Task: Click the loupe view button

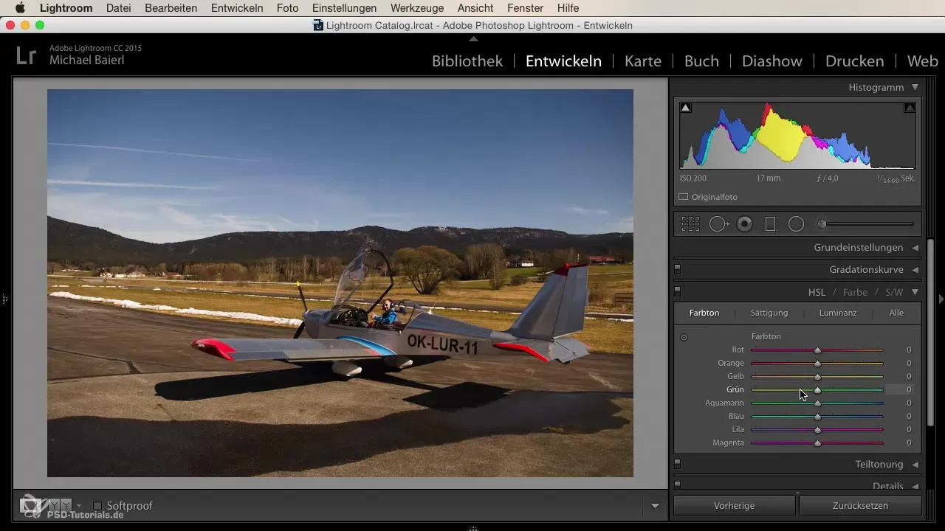Action: coord(30,505)
